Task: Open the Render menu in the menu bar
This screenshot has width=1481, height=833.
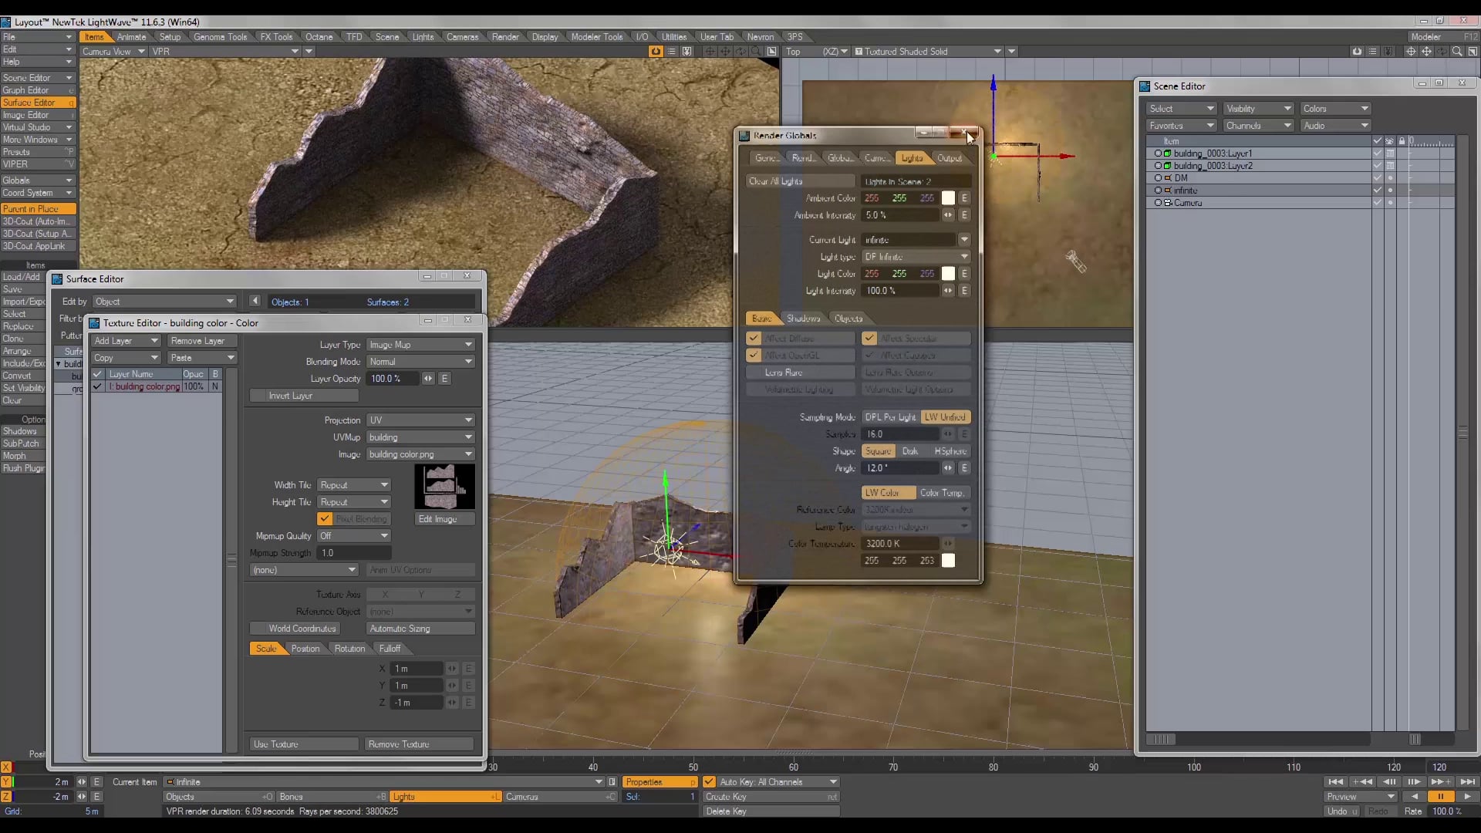Action: [x=505, y=36]
